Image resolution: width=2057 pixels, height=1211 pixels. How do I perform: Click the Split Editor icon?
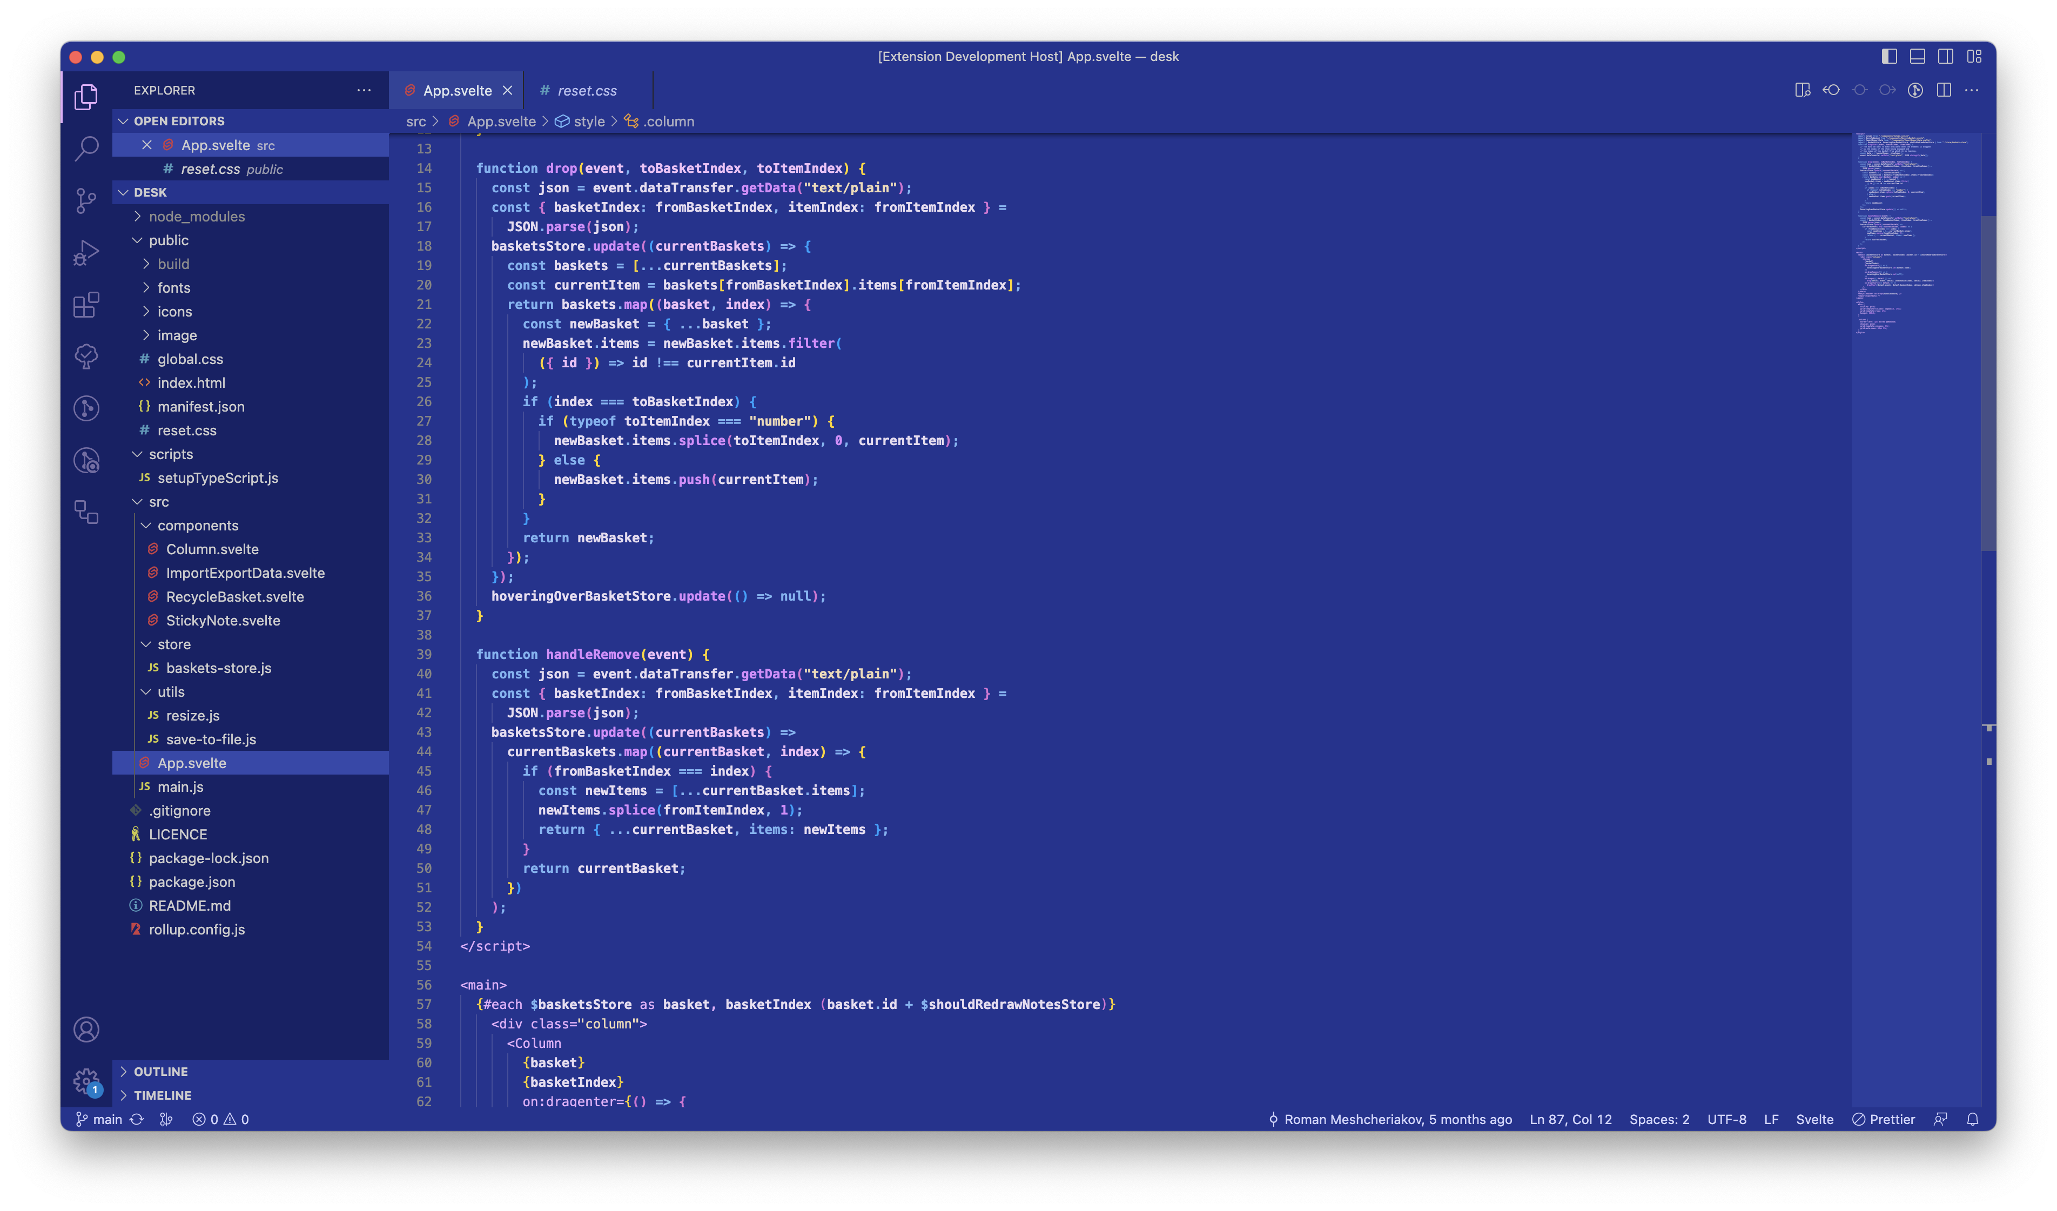[x=1944, y=90]
